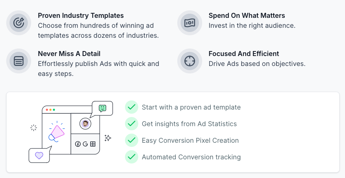Click the Facebook logo in the illustration

78,144
